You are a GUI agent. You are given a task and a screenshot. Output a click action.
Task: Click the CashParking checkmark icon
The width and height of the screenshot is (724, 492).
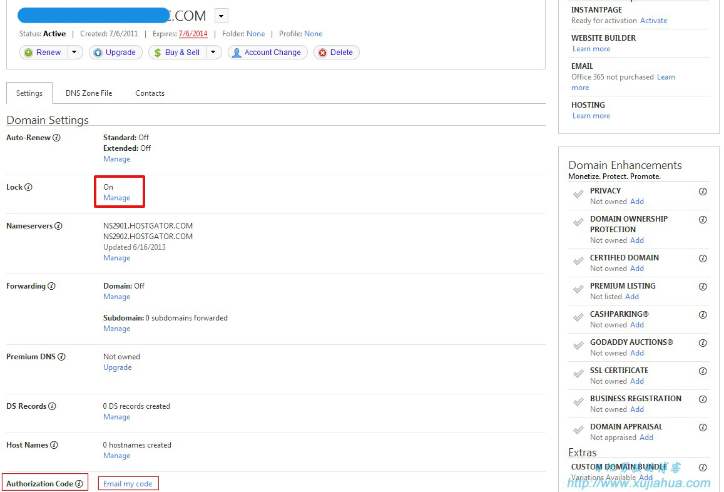tap(578, 317)
